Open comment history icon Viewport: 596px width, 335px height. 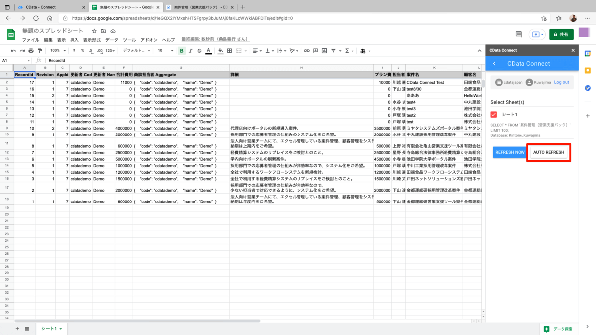click(519, 34)
